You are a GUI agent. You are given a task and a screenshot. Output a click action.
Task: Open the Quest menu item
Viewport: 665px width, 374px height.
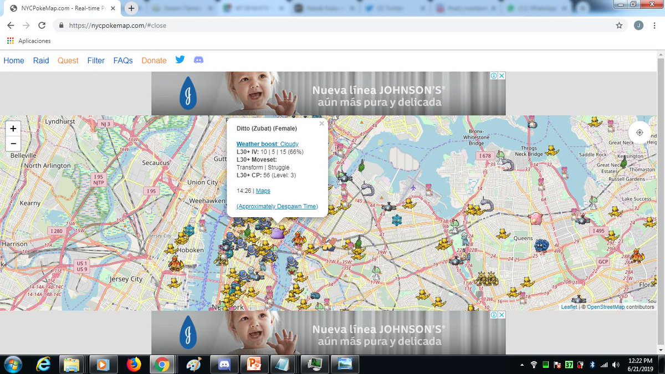pos(68,60)
